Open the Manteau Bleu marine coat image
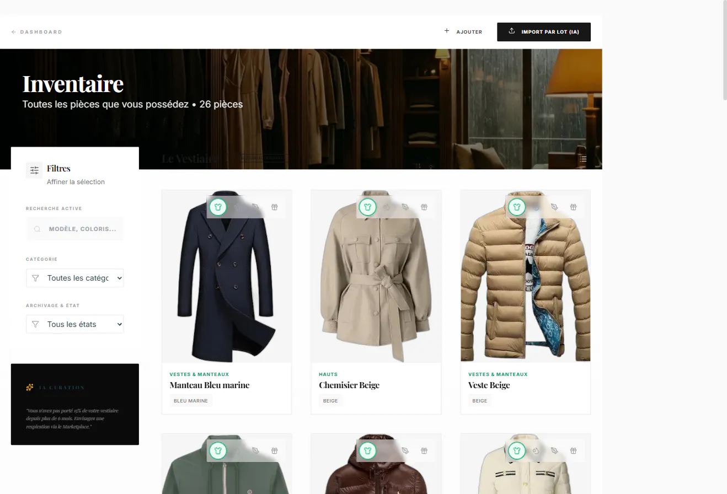 (227, 276)
